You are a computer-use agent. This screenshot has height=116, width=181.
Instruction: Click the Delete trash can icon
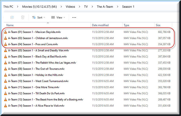point(23,17)
